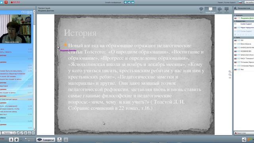Adjust the upper volume slider
Screen dimensions: 254x143
point(29,139)
